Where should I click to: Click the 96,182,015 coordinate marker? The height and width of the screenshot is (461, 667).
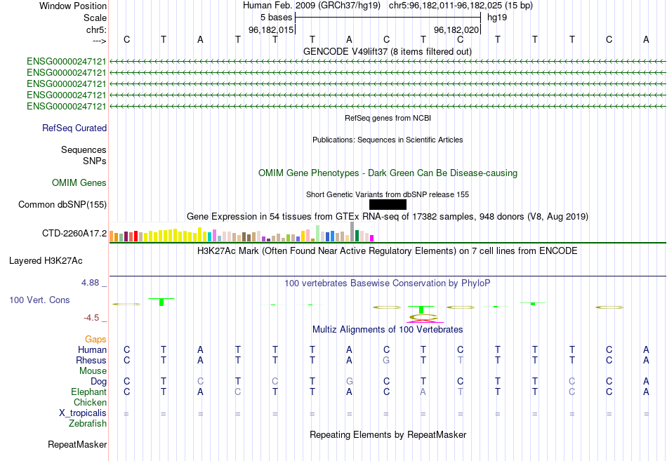271,29
